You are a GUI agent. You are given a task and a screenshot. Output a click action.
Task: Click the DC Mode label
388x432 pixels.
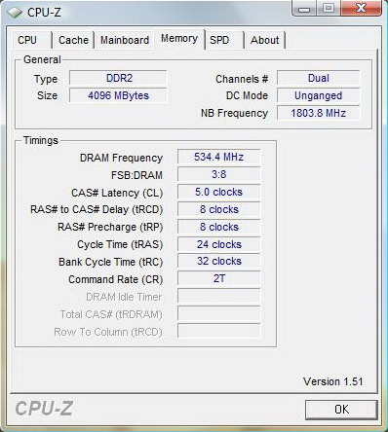click(x=247, y=95)
